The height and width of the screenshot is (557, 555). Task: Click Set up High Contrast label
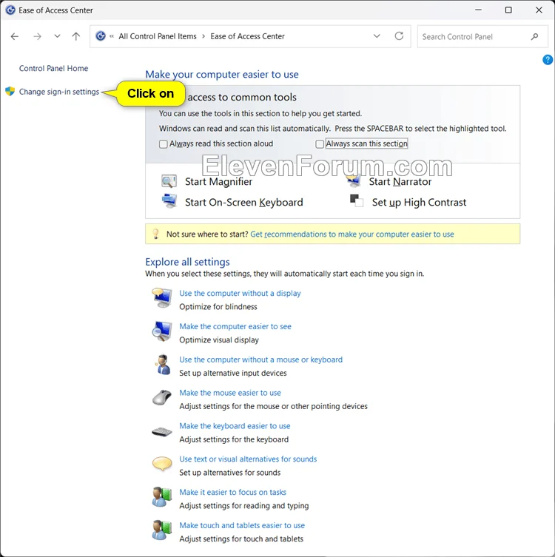[419, 202]
